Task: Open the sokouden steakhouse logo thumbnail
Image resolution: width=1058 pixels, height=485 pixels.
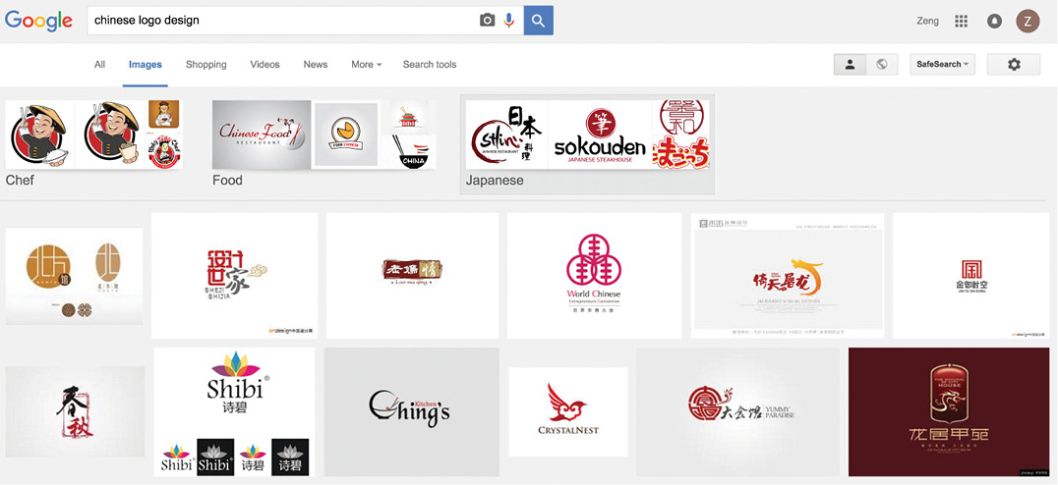Action: pos(600,135)
